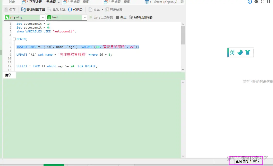Image resolution: width=273 pixels, height=166 pixels.
Task: Click the Text (文本) toolbar button
Action: point(94,10)
